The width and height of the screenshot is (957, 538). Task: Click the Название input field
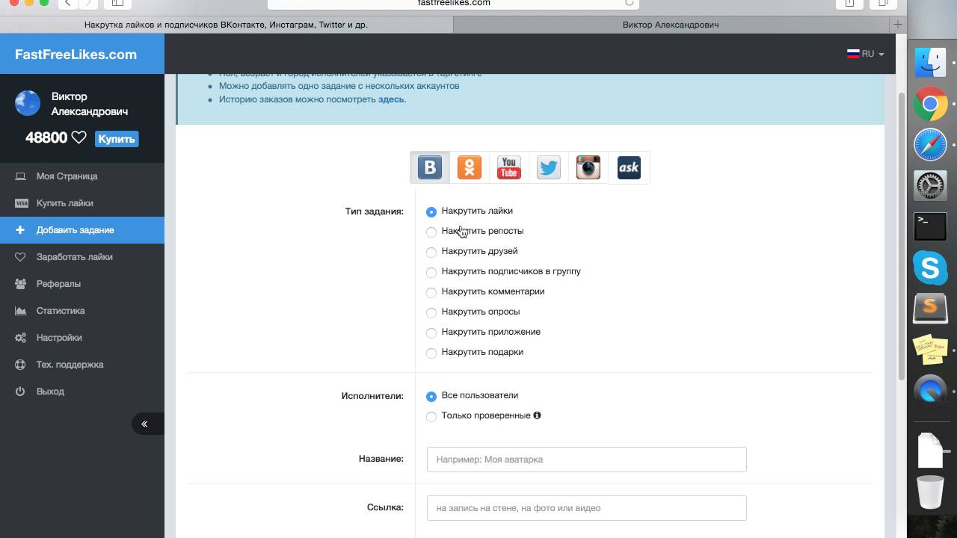586,460
